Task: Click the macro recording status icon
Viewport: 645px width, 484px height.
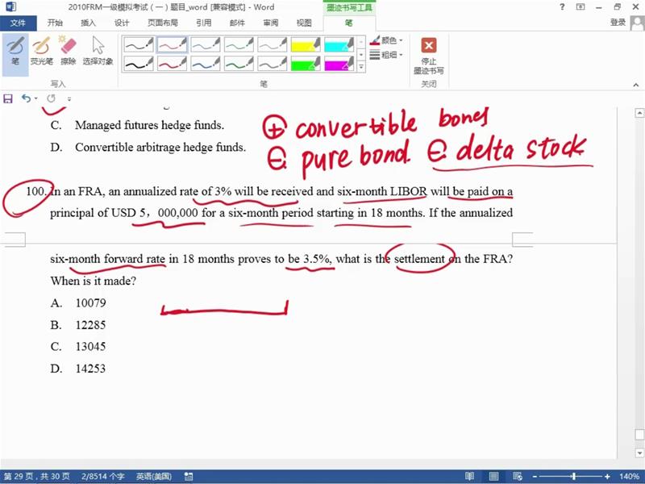Action: [189, 477]
